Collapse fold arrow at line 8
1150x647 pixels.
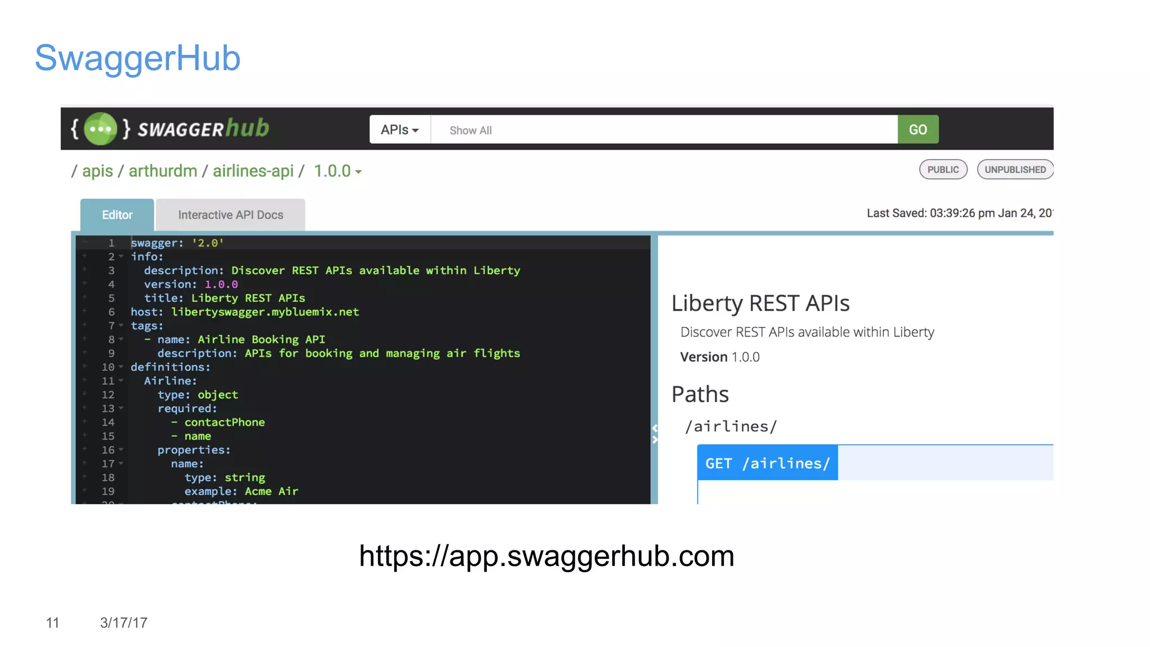(121, 339)
